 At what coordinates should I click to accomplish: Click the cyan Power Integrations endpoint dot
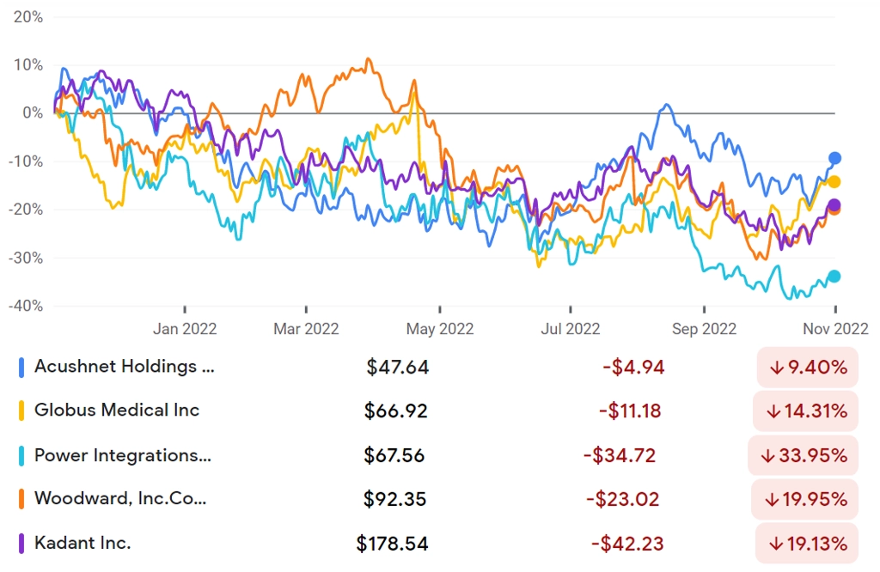point(834,276)
